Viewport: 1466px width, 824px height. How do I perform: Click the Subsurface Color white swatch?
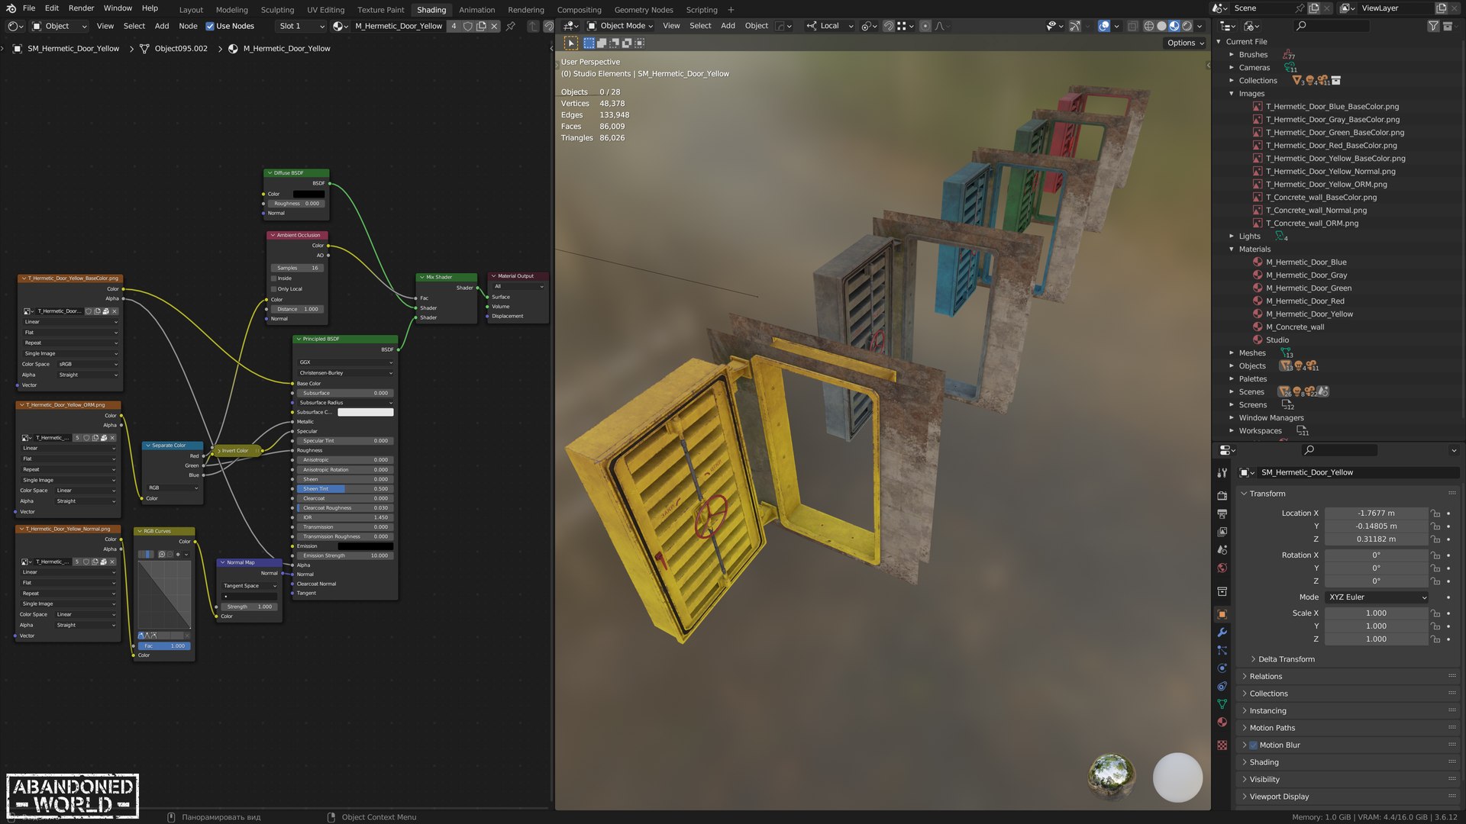(x=366, y=413)
